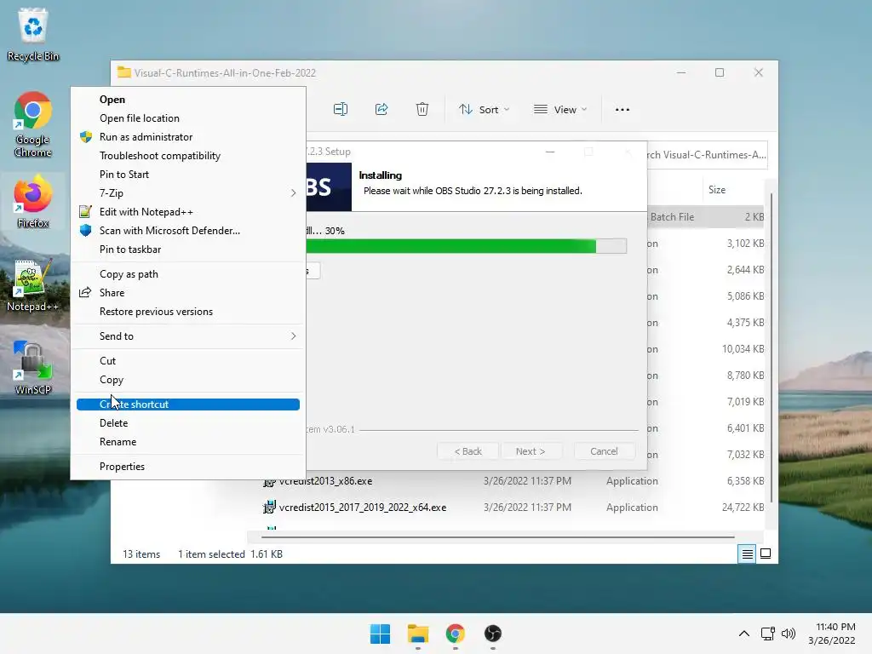Open OBS Studio from the taskbar
Image resolution: width=872 pixels, height=654 pixels.
coord(493,634)
